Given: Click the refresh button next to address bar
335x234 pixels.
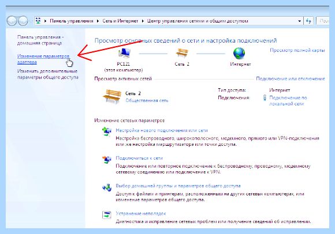Looking at the screenshot, I should click(308, 21).
